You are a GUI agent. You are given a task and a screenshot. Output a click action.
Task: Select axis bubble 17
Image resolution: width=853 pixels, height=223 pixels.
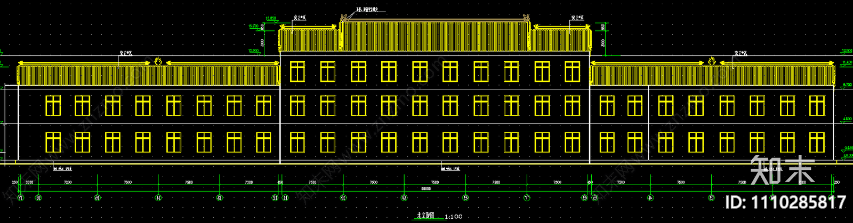point(21,198)
